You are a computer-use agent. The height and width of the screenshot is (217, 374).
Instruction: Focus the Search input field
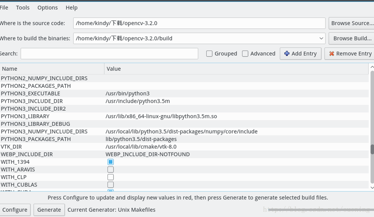coord(109,54)
